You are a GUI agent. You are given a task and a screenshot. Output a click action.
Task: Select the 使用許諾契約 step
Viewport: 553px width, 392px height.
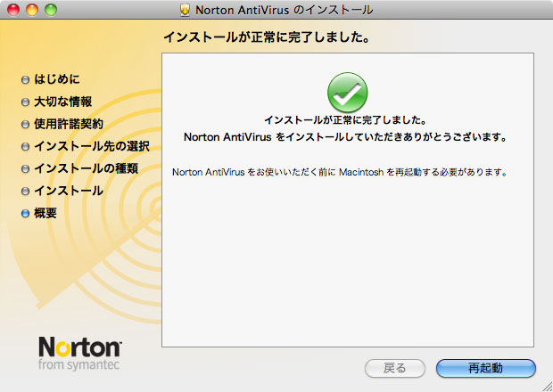69,124
